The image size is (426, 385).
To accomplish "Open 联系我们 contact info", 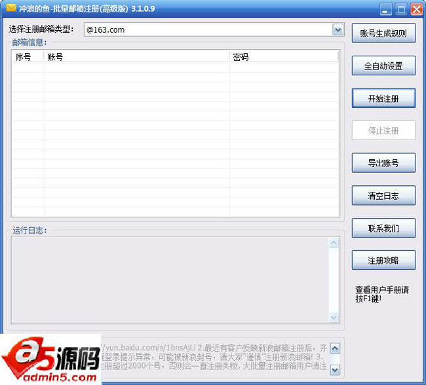I will coord(383,228).
